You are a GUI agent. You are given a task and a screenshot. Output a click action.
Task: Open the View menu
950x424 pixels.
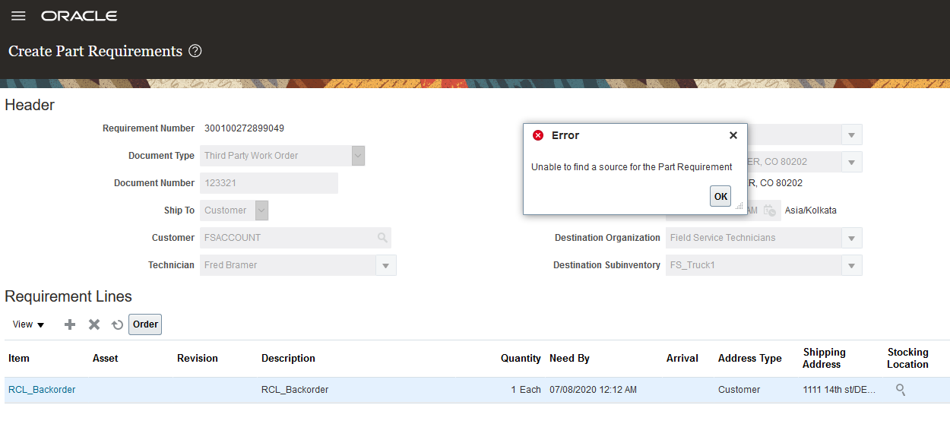(x=29, y=324)
